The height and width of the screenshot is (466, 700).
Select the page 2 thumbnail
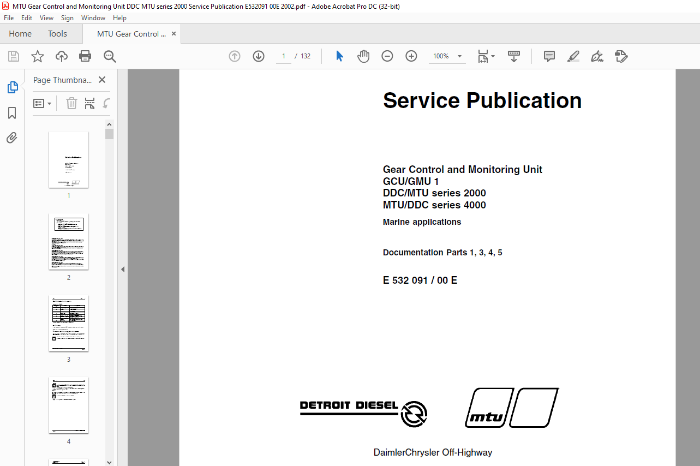(69, 241)
